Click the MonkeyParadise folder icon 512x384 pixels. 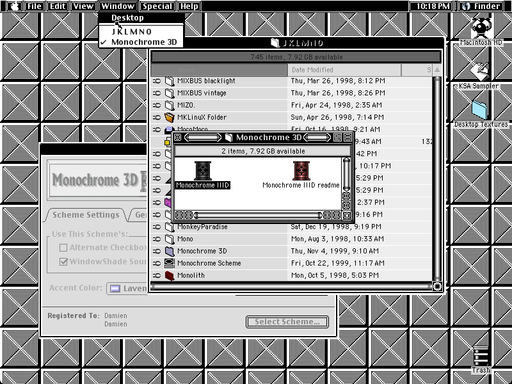point(169,227)
